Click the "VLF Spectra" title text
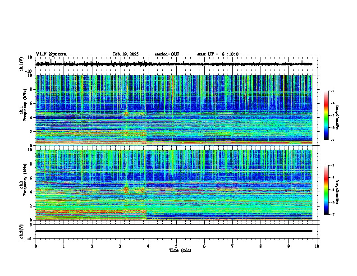 (x=51, y=54)
